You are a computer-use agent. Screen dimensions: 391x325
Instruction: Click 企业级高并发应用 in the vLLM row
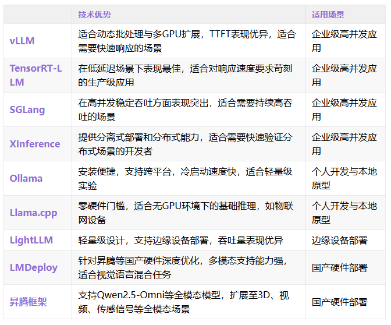[x=344, y=41]
